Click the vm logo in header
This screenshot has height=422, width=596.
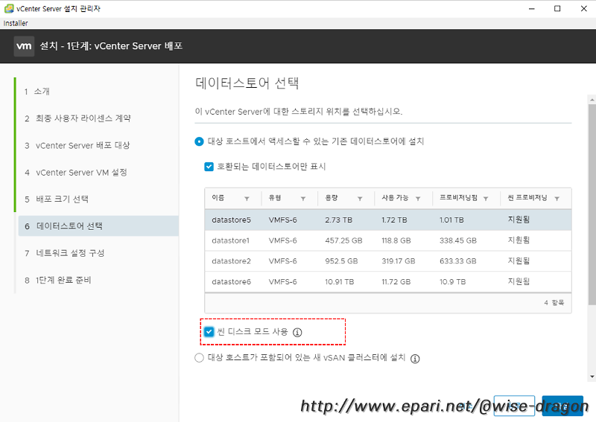(24, 46)
